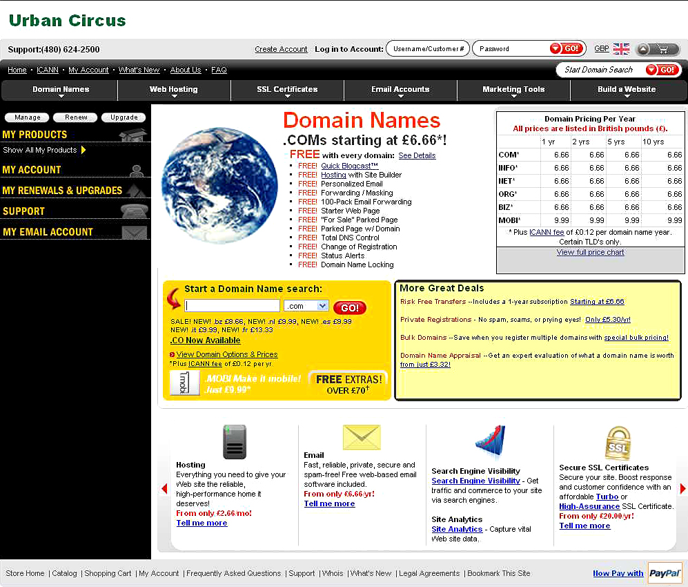Image resolution: width=688 pixels, height=587 pixels.
Task: Click the Hosting server icon
Action: (235, 442)
